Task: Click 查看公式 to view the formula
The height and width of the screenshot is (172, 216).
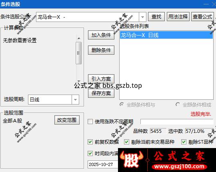Action: pos(202,17)
